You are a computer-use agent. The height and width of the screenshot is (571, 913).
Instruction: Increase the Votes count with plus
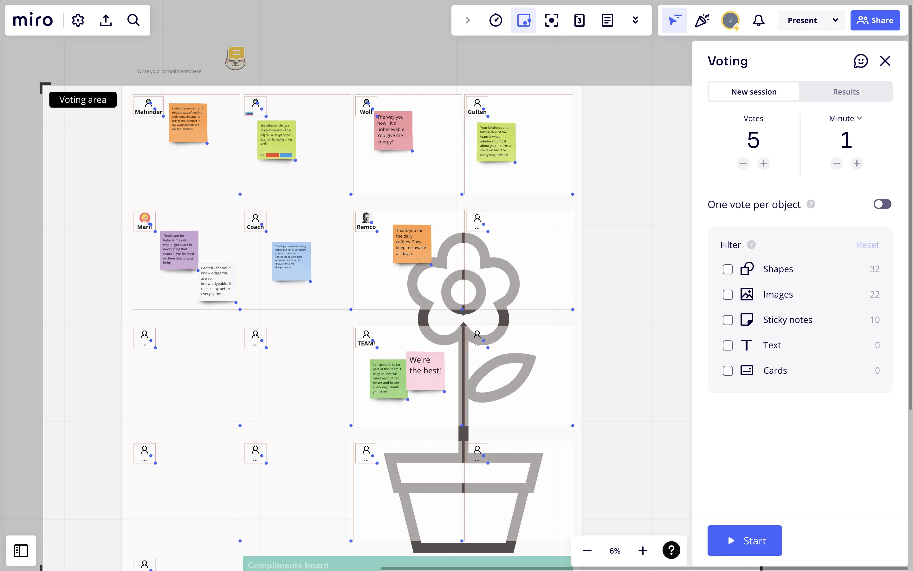point(763,163)
